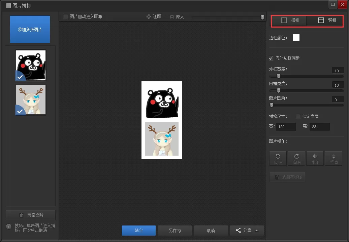
Task: Click the 取消 cancel button
Action: click(211, 231)
